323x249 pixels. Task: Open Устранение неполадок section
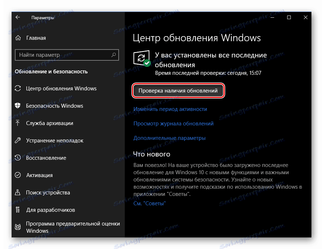(55, 141)
